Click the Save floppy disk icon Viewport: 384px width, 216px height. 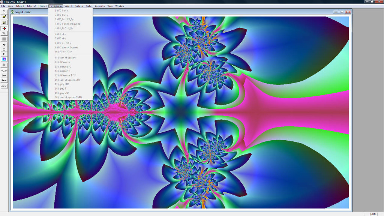(4, 22)
